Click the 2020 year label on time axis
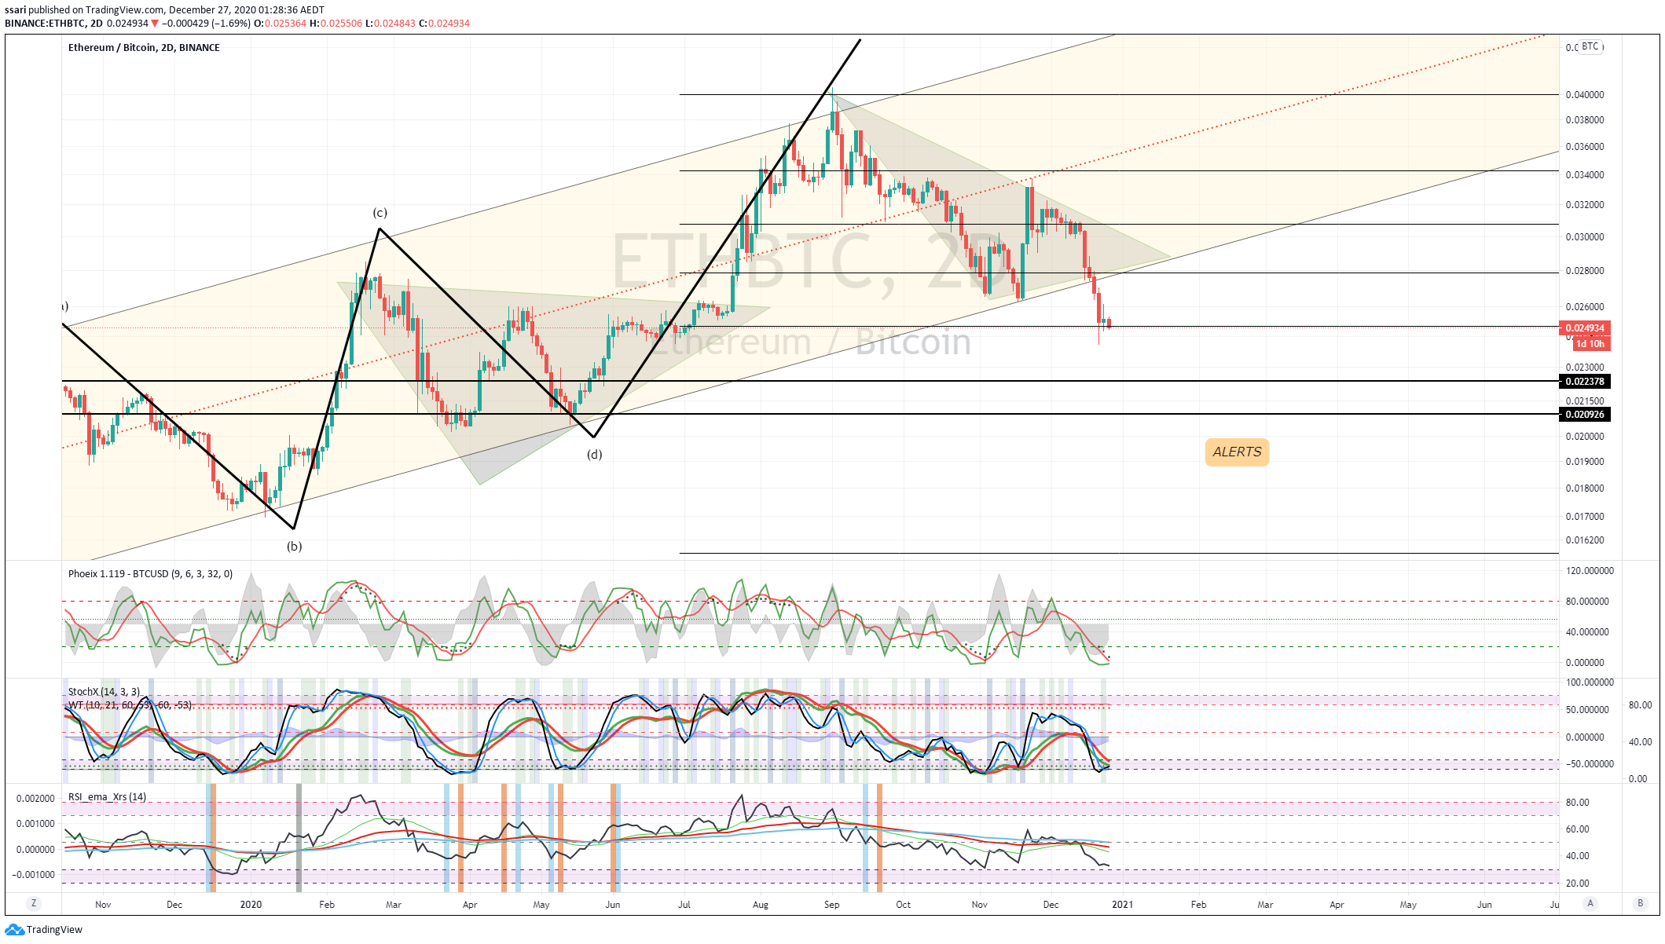Screen dimensions: 1665x944 point(251,905)
